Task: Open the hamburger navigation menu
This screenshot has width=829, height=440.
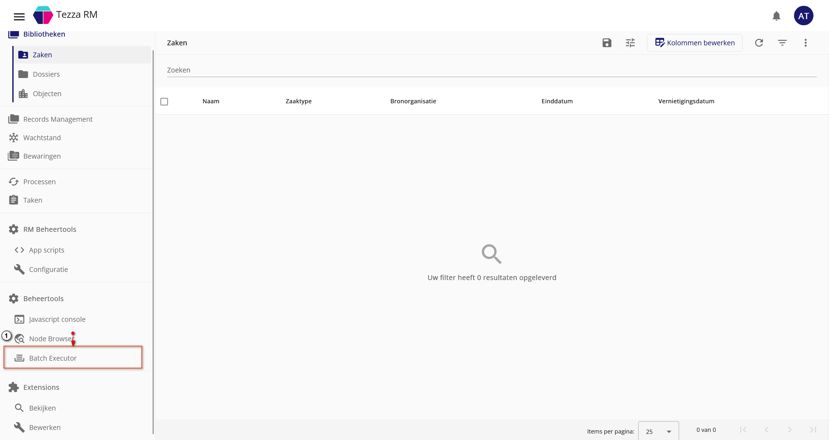Action: coord(19,16)
